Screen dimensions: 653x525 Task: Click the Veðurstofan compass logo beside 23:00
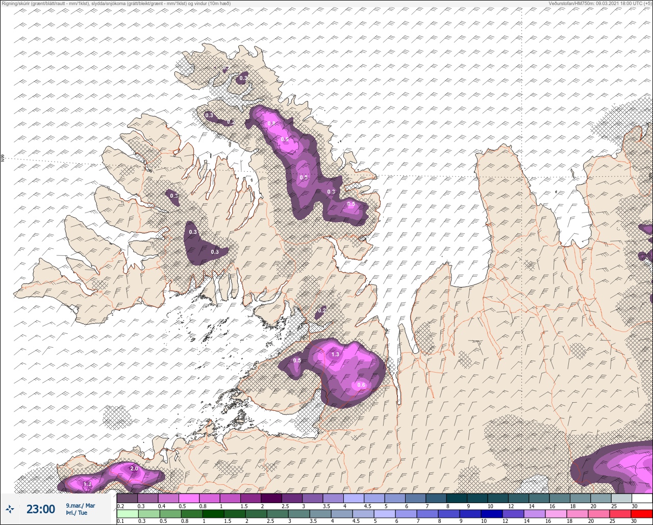coord(10,509)
